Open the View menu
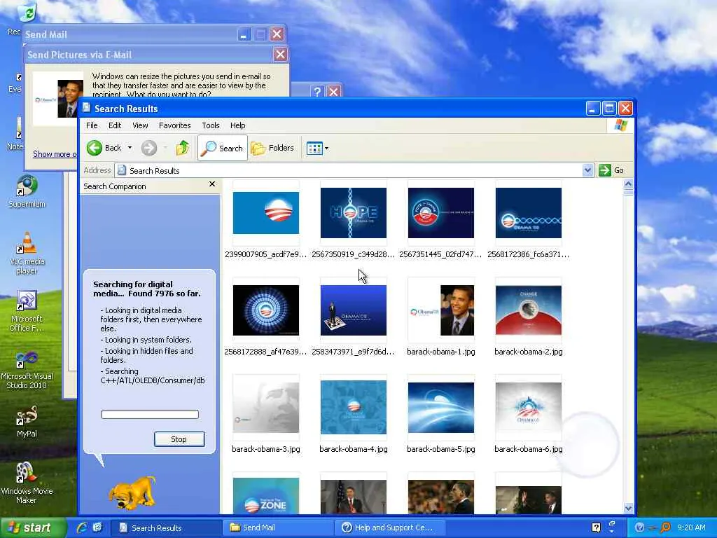 point(140,125)
